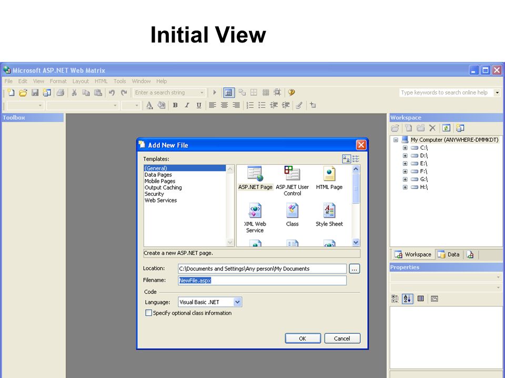Click the font foreground color icon
The width and height of the screenshot is (505, 378).
[149, 105]
